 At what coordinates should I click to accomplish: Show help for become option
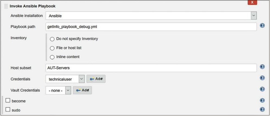(x=262, y=100)
